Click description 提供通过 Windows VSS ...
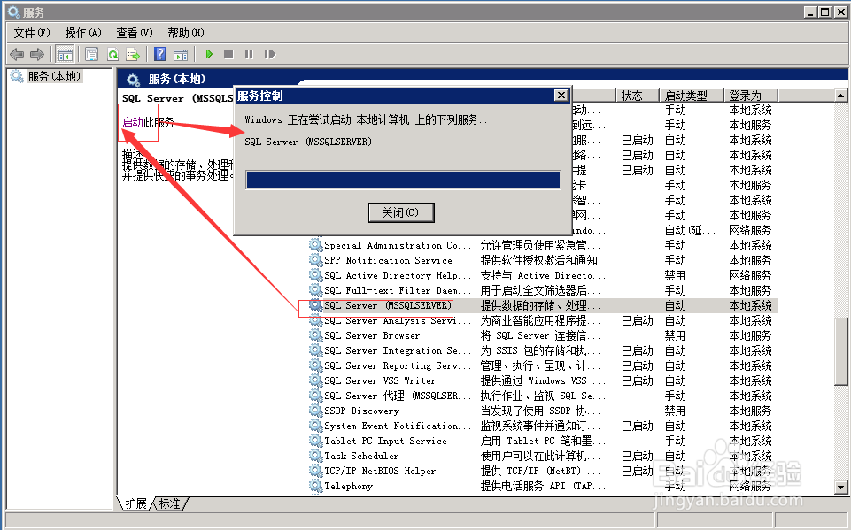The image size is (851, 530). point(543,380)
